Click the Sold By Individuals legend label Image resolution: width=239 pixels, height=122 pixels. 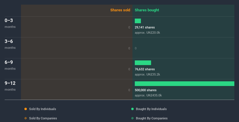[43, 109]
